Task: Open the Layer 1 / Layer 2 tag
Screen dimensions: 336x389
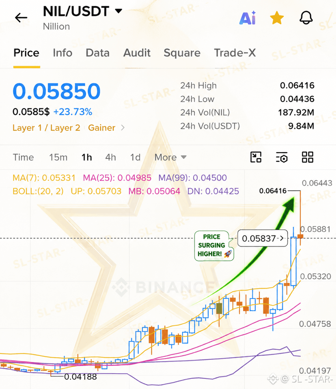Action: click(46, 128)
